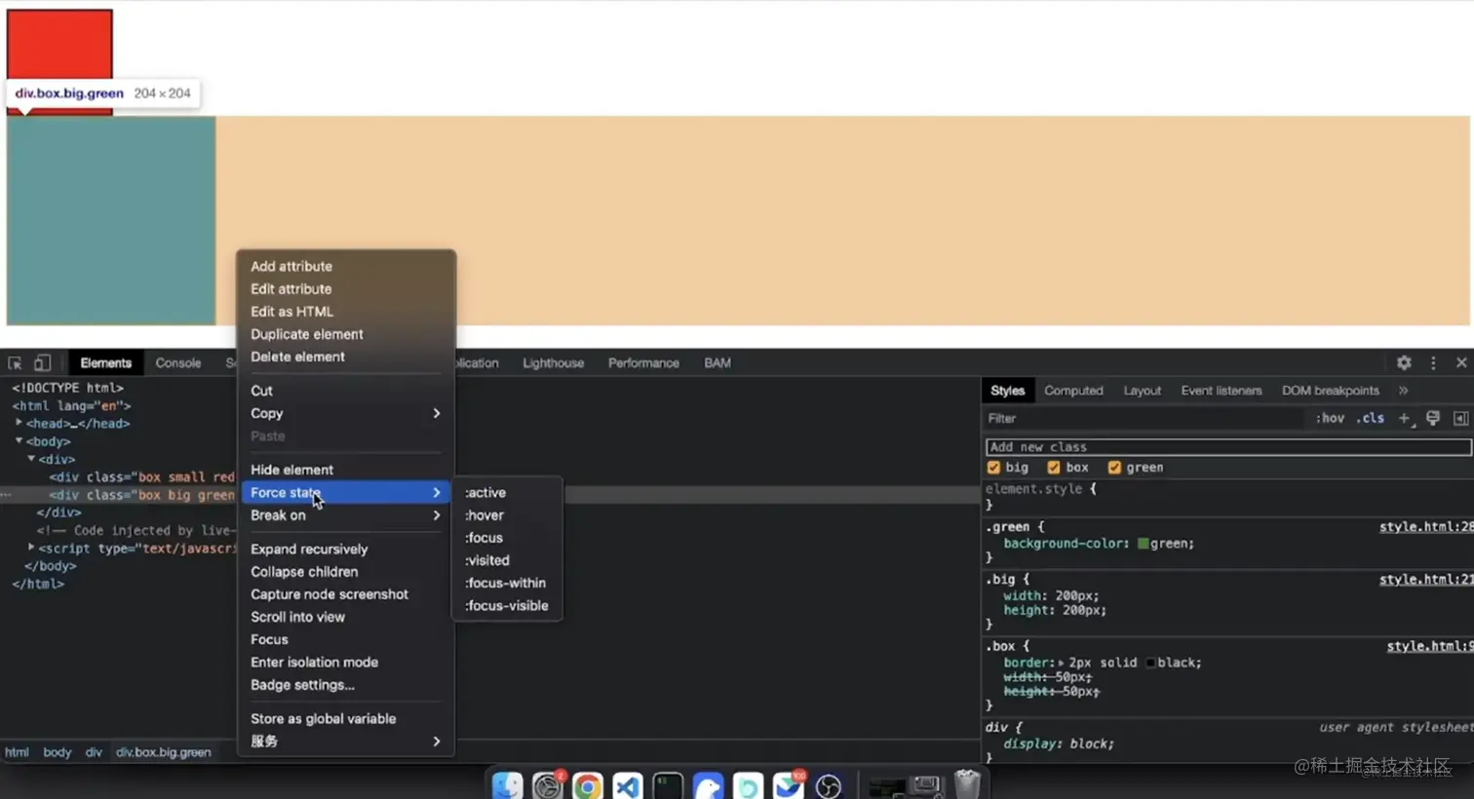
Task: Switch to the Lighthouse tab
Action: pyautogui.click(x=553, y=362)
